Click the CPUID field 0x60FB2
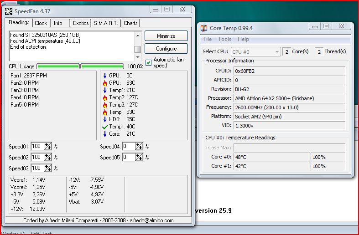The width and height of the screenshot is (359, 235). pyautogui.click(x=289, y=71)
